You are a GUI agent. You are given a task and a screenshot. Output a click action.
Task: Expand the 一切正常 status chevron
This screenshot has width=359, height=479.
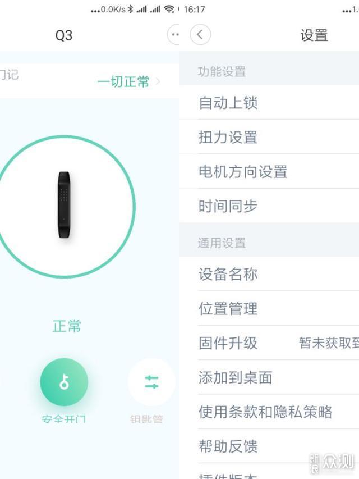(x=158, y=81)
